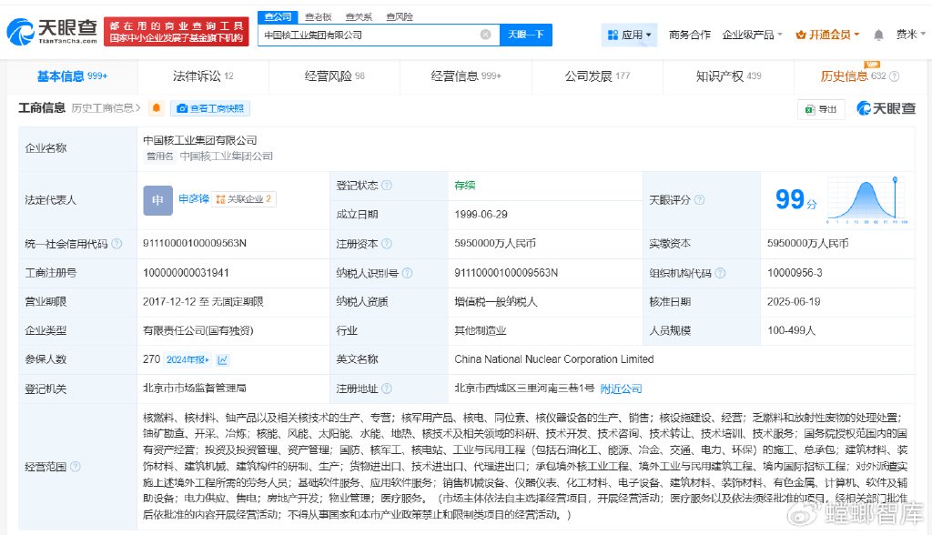Click the red slogan banner next to logo

177,32
